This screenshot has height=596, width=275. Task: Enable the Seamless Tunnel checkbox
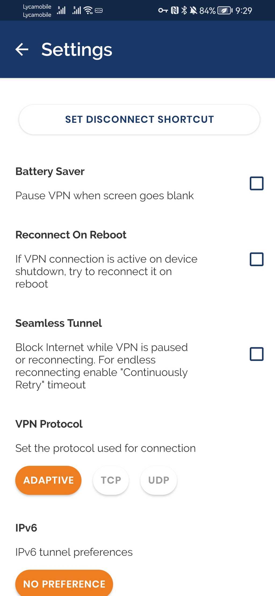[256, 354]
